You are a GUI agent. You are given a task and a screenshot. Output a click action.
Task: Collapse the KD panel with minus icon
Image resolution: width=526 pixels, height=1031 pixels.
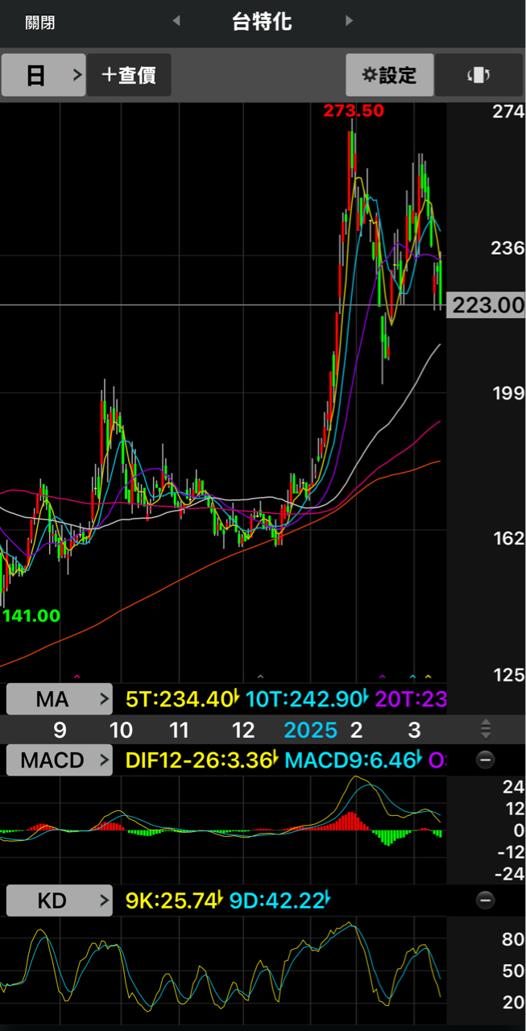tap(485, 901)
